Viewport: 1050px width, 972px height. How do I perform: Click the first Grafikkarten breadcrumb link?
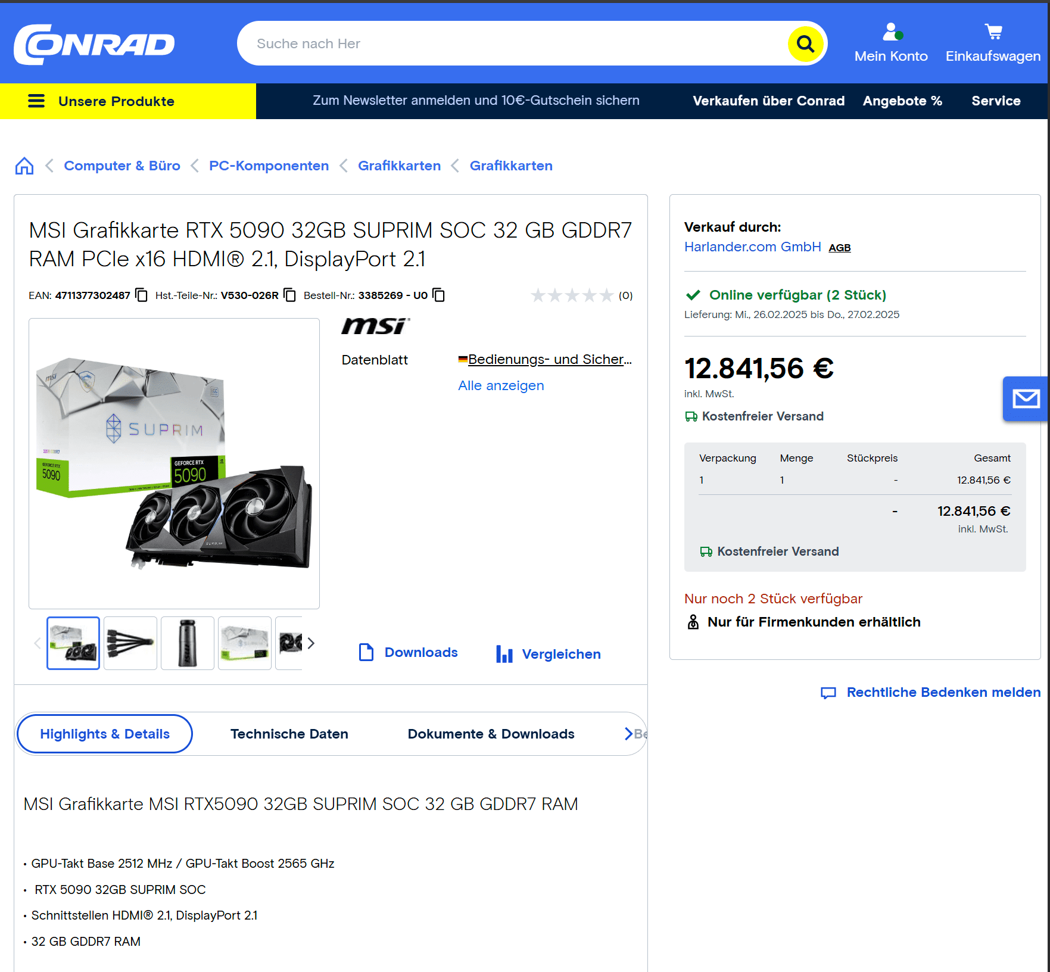click(x=400, y=166)
